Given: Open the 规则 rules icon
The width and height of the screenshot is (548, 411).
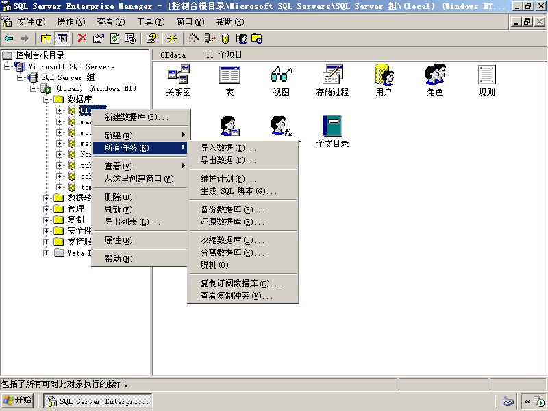Looking at the screenshot, I should (x=486, y=80).
